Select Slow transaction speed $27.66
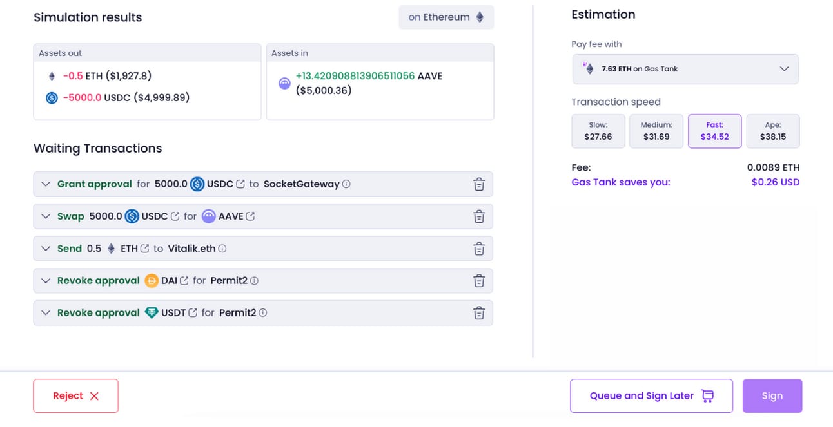This screenshot has width=833, height=427. (598, 131)
